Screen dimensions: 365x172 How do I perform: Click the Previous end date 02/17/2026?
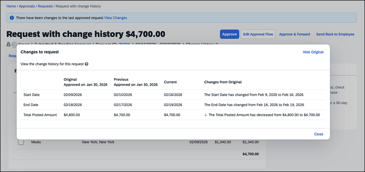[x=123, y=105]
